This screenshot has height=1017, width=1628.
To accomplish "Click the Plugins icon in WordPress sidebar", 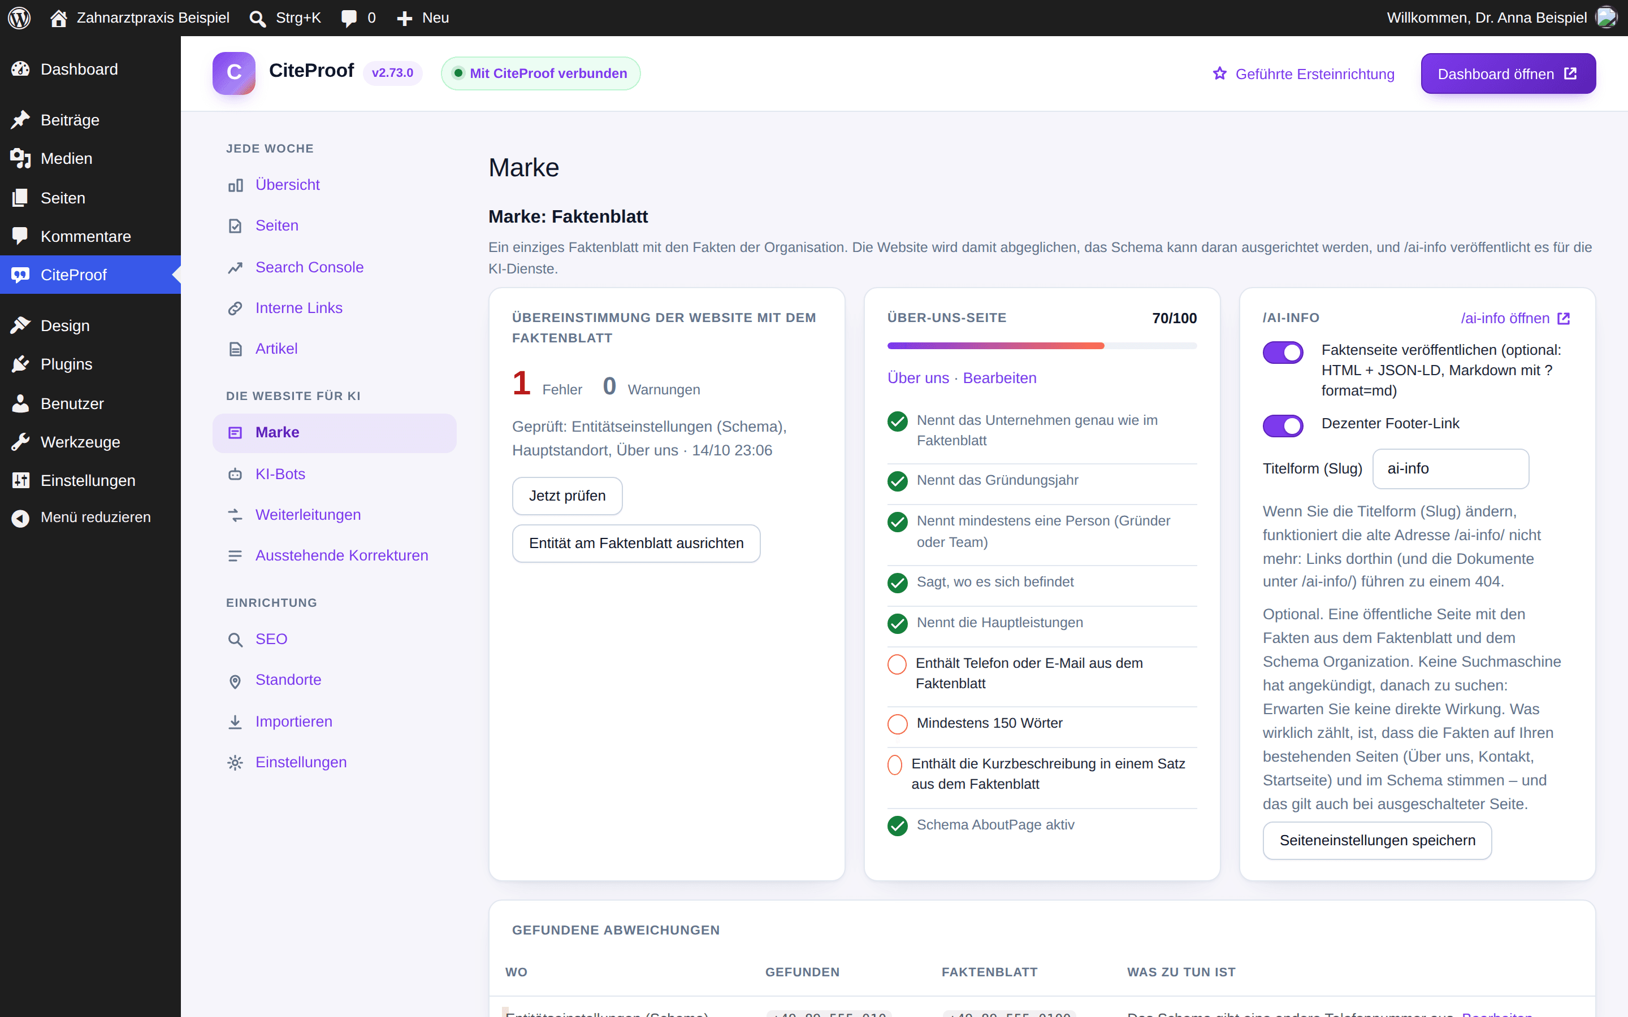I will click(x=20, y=364).
